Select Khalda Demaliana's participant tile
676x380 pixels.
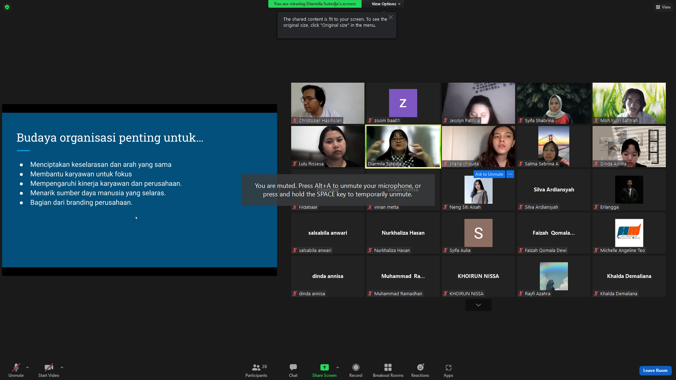click(x=629, y=276)
